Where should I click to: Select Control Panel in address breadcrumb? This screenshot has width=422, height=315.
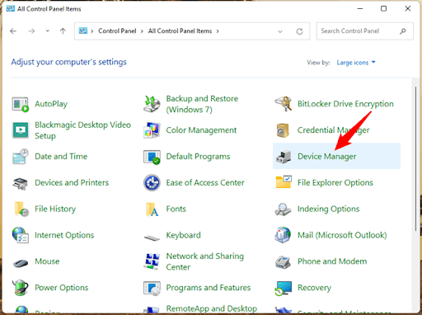pyautogui.click(x=117, y=31)
